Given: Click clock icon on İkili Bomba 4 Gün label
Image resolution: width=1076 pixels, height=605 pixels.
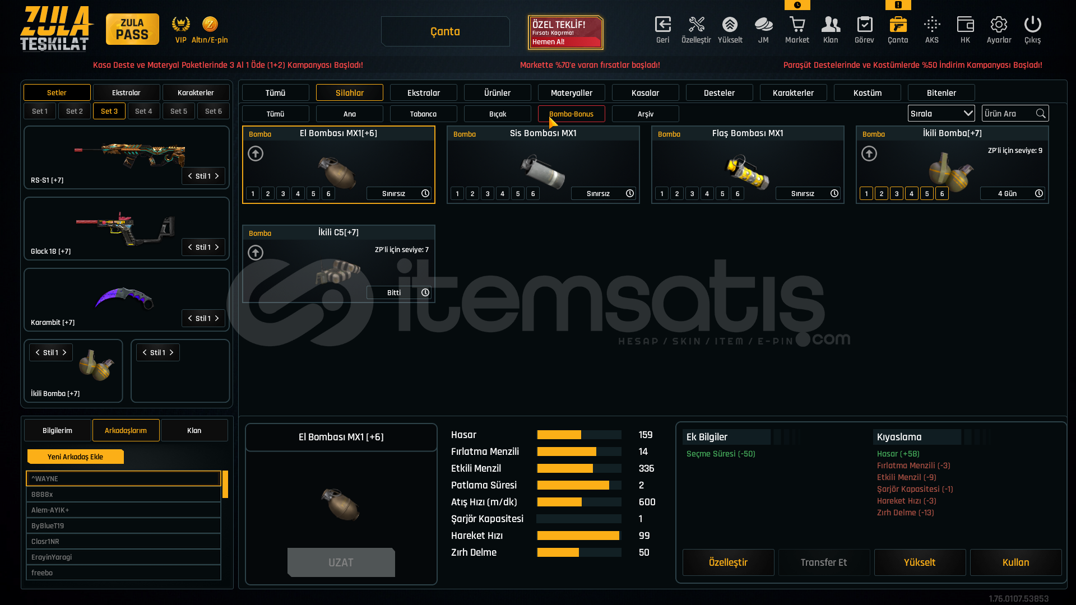Looking at the screenshot, I should coord(1039,193).
